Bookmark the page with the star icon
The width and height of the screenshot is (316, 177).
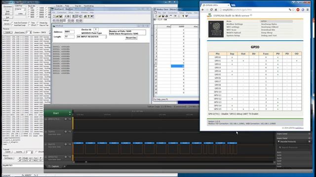[293, 10]
